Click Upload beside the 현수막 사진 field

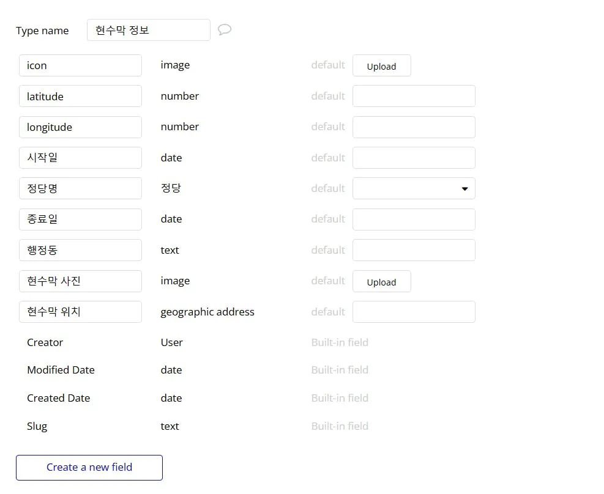(381, 282)
